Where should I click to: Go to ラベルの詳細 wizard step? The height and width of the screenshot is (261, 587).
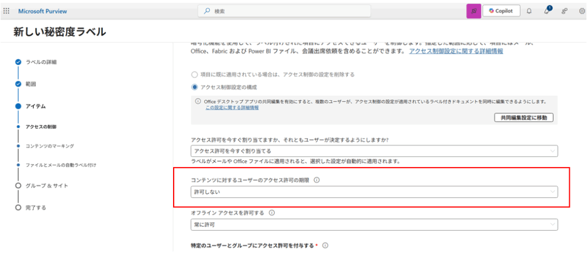(41, 62)
